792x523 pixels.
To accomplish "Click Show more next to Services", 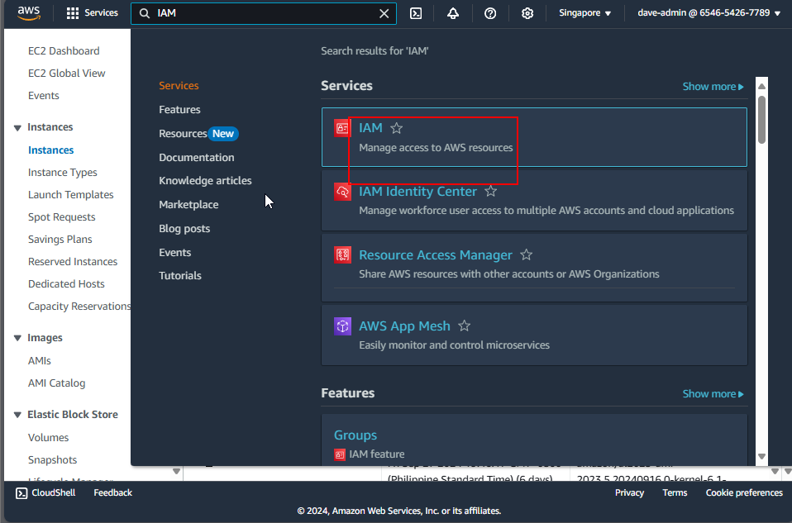I will coord(713,87).
